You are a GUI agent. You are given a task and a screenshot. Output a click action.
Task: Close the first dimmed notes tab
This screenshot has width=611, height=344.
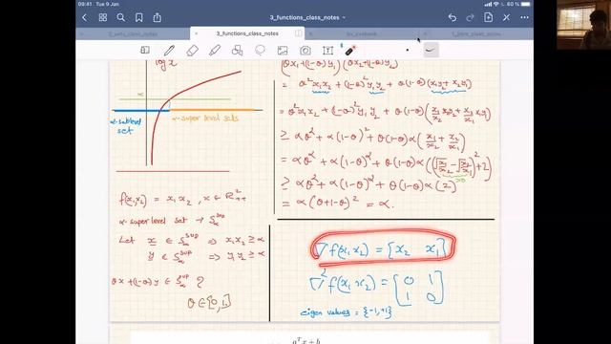[81, 34]
